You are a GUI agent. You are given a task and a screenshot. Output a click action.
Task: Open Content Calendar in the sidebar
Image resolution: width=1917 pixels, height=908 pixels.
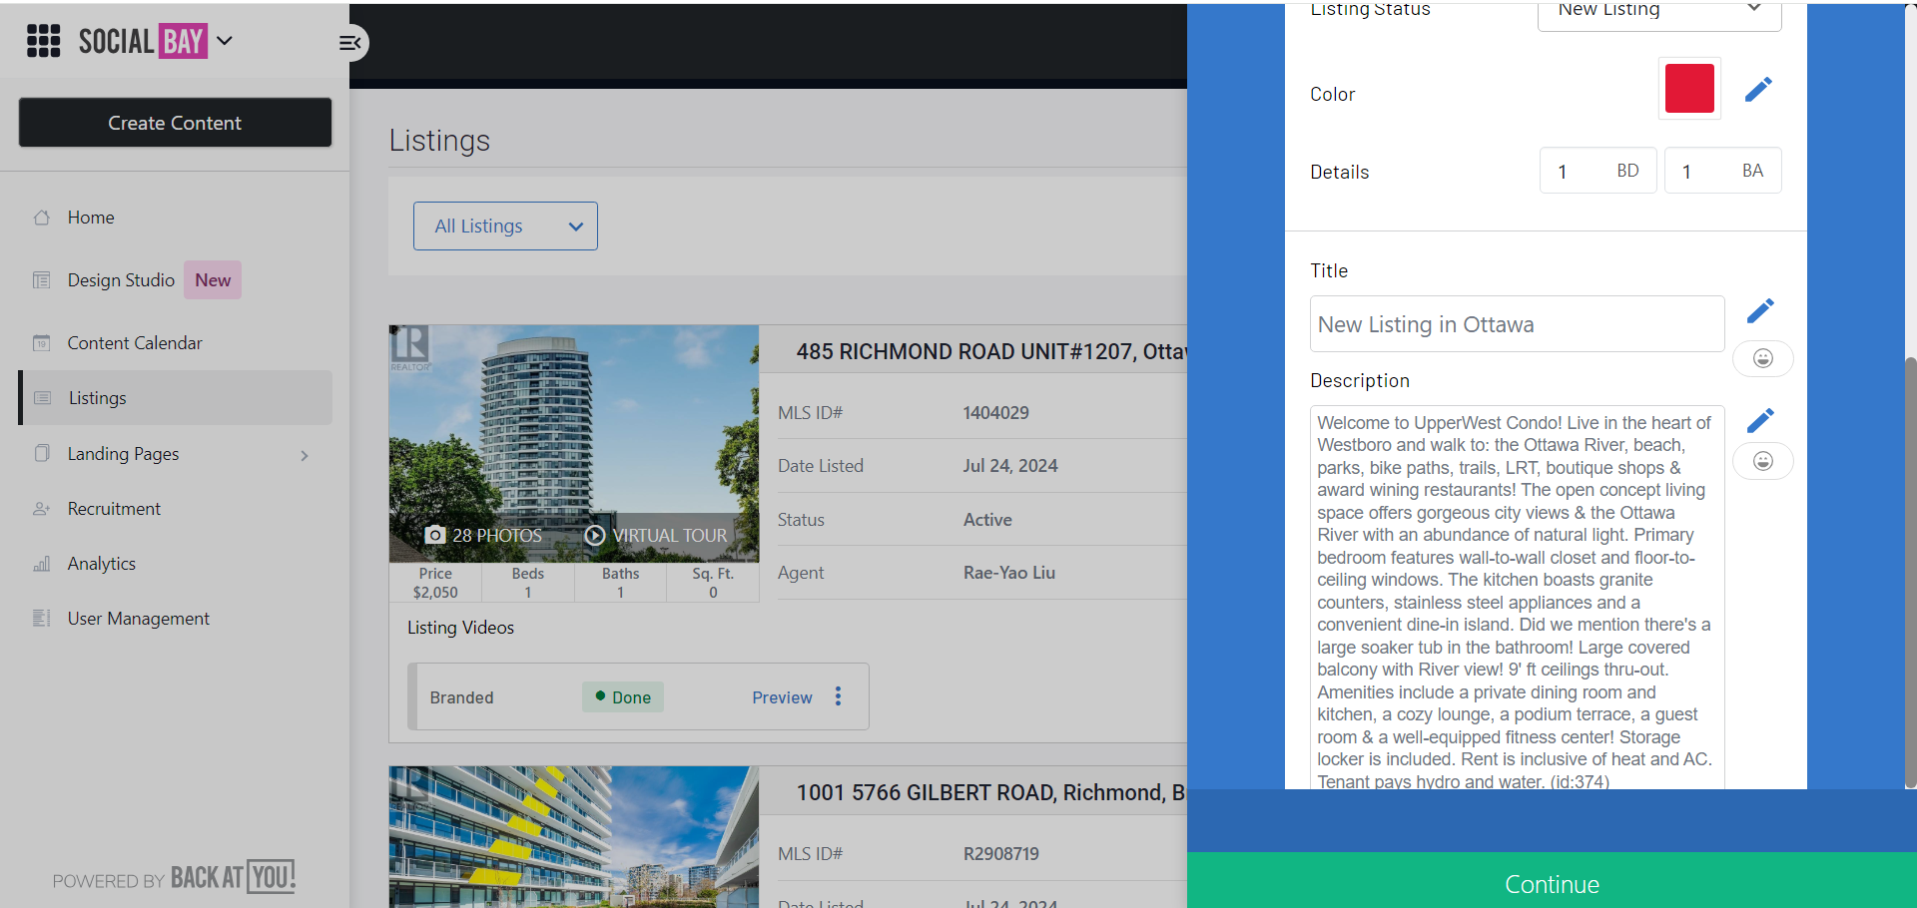pyautogui.click(x=135, y=343)
